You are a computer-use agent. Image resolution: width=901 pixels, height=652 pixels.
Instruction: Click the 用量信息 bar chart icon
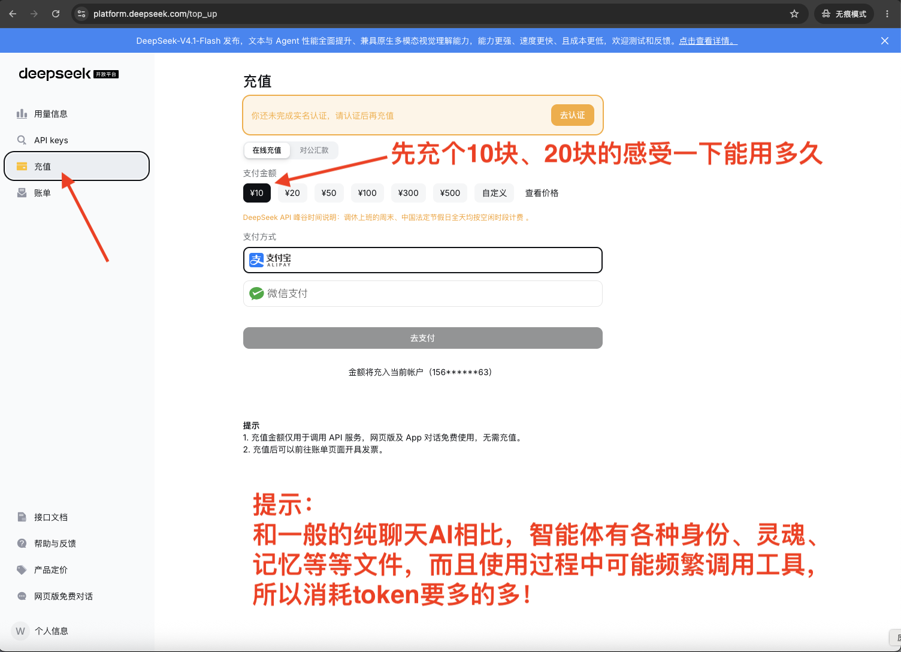point(22,114)
